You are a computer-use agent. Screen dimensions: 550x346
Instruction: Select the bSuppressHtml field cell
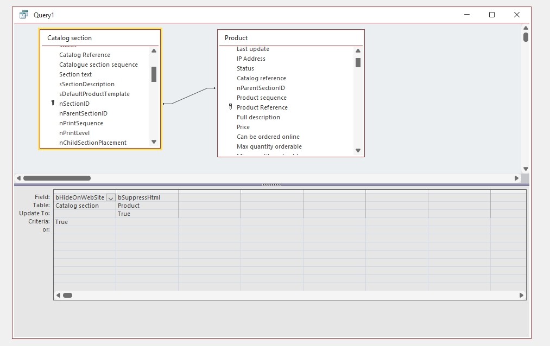click(147, 197)
